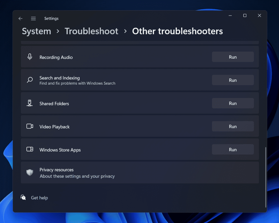Select Troubleshoot in the breadcrumb trail

point(91,31)
